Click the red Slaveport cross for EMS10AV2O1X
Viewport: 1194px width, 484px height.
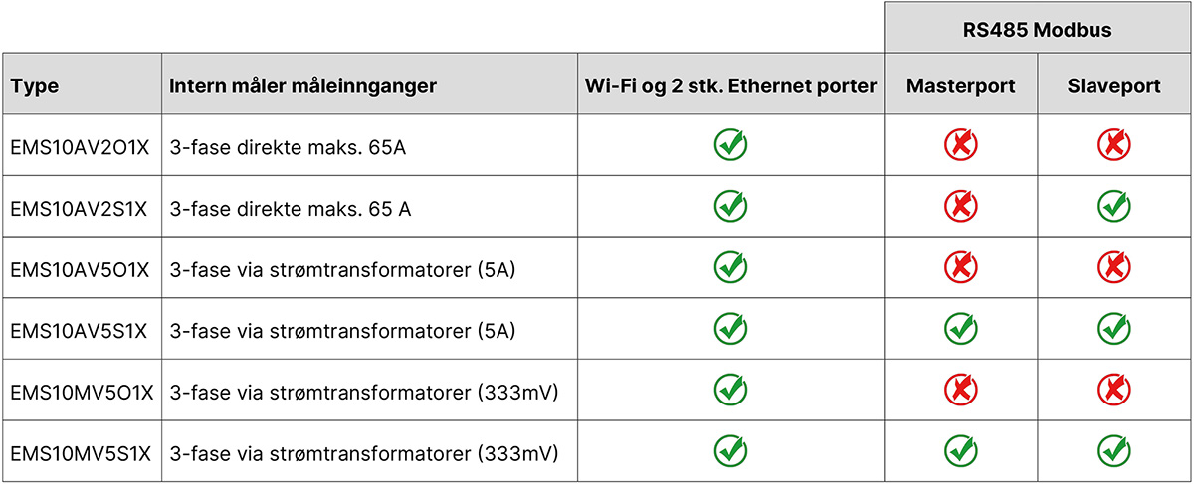click(x=1114, y=145)
